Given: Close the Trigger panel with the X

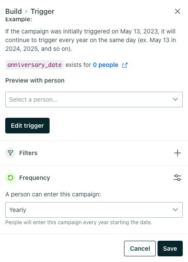Looking at the screenshot, I should 178,11.
